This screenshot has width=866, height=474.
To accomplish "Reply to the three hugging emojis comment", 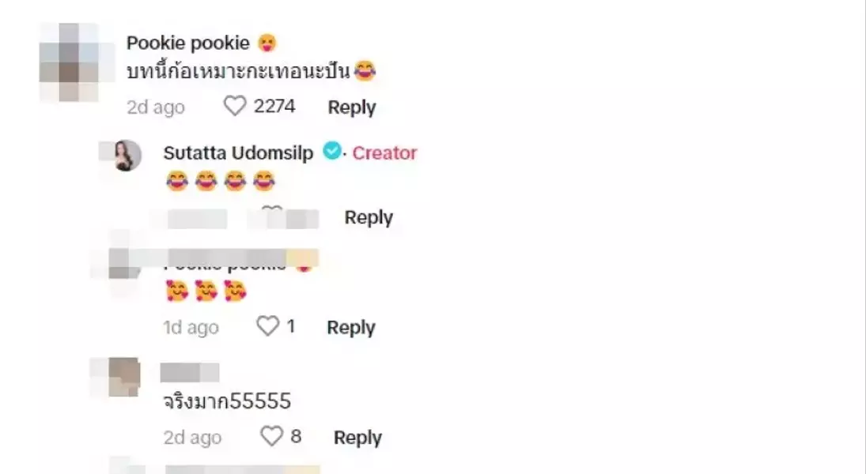I will click(x=350, y=327).
